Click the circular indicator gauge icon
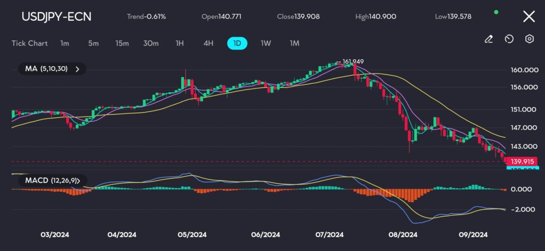 509,39
